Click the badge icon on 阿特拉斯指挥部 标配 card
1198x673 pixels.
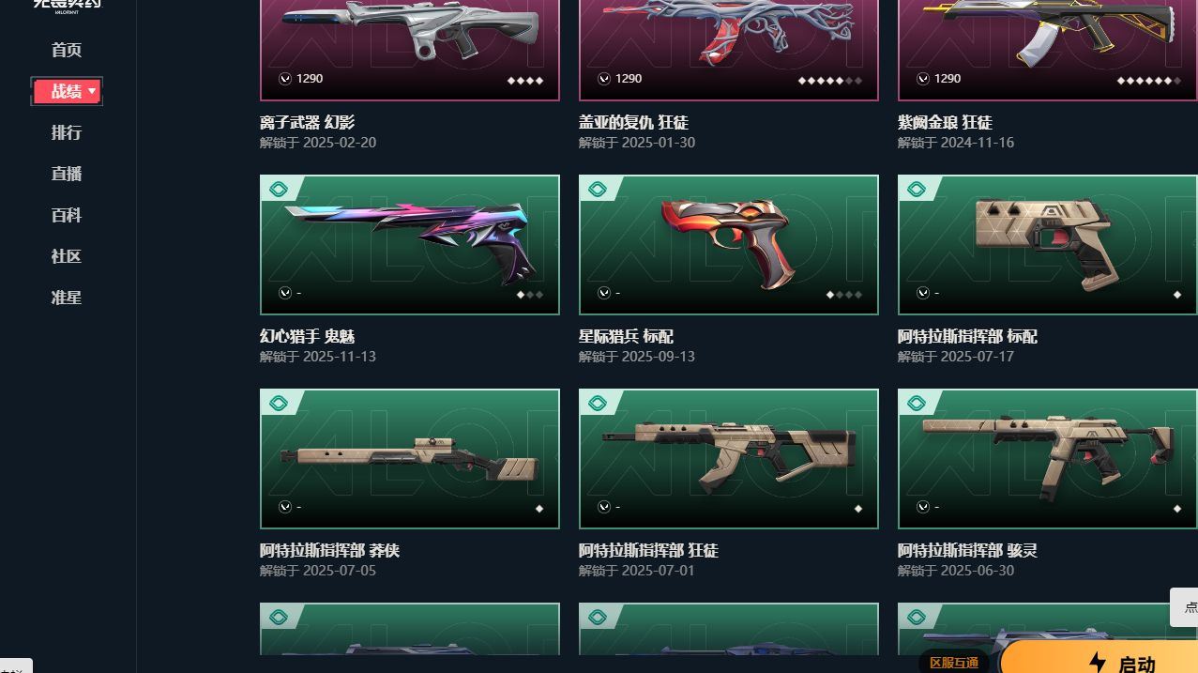point(917,190)
